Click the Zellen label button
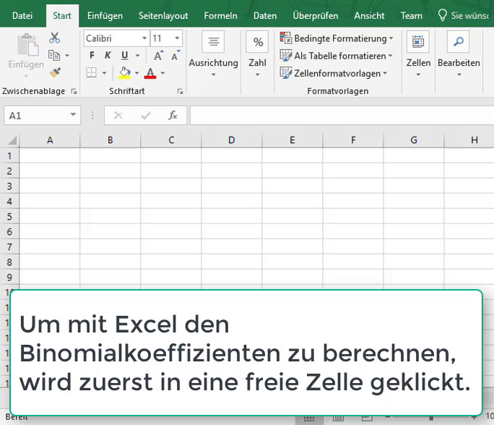 point(418,63)
